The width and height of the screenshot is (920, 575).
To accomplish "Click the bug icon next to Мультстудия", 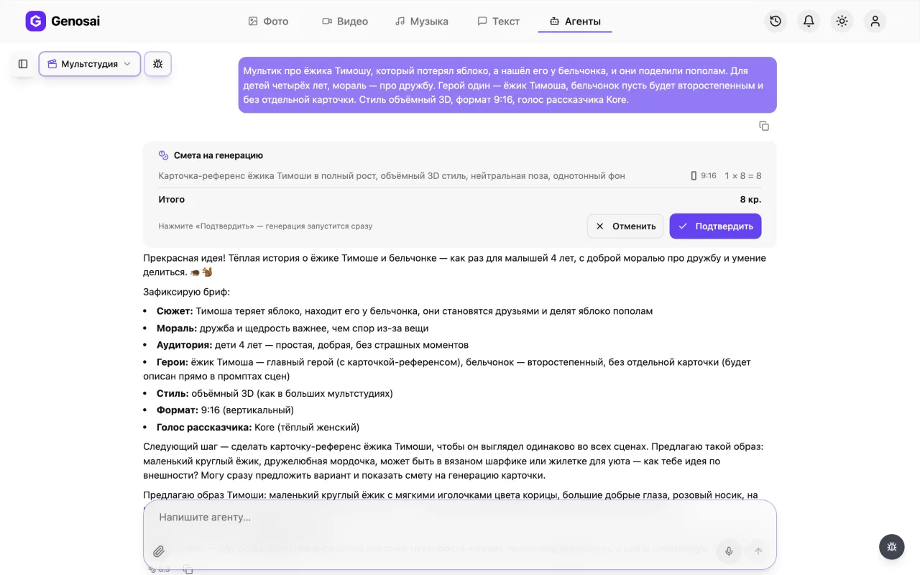I will 158,64.
